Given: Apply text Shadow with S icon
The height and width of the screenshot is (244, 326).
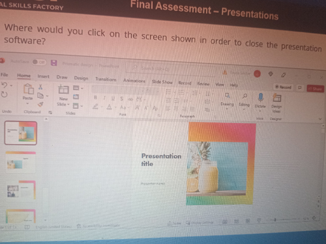Looking at the screenshot, I should coord(121,99).
